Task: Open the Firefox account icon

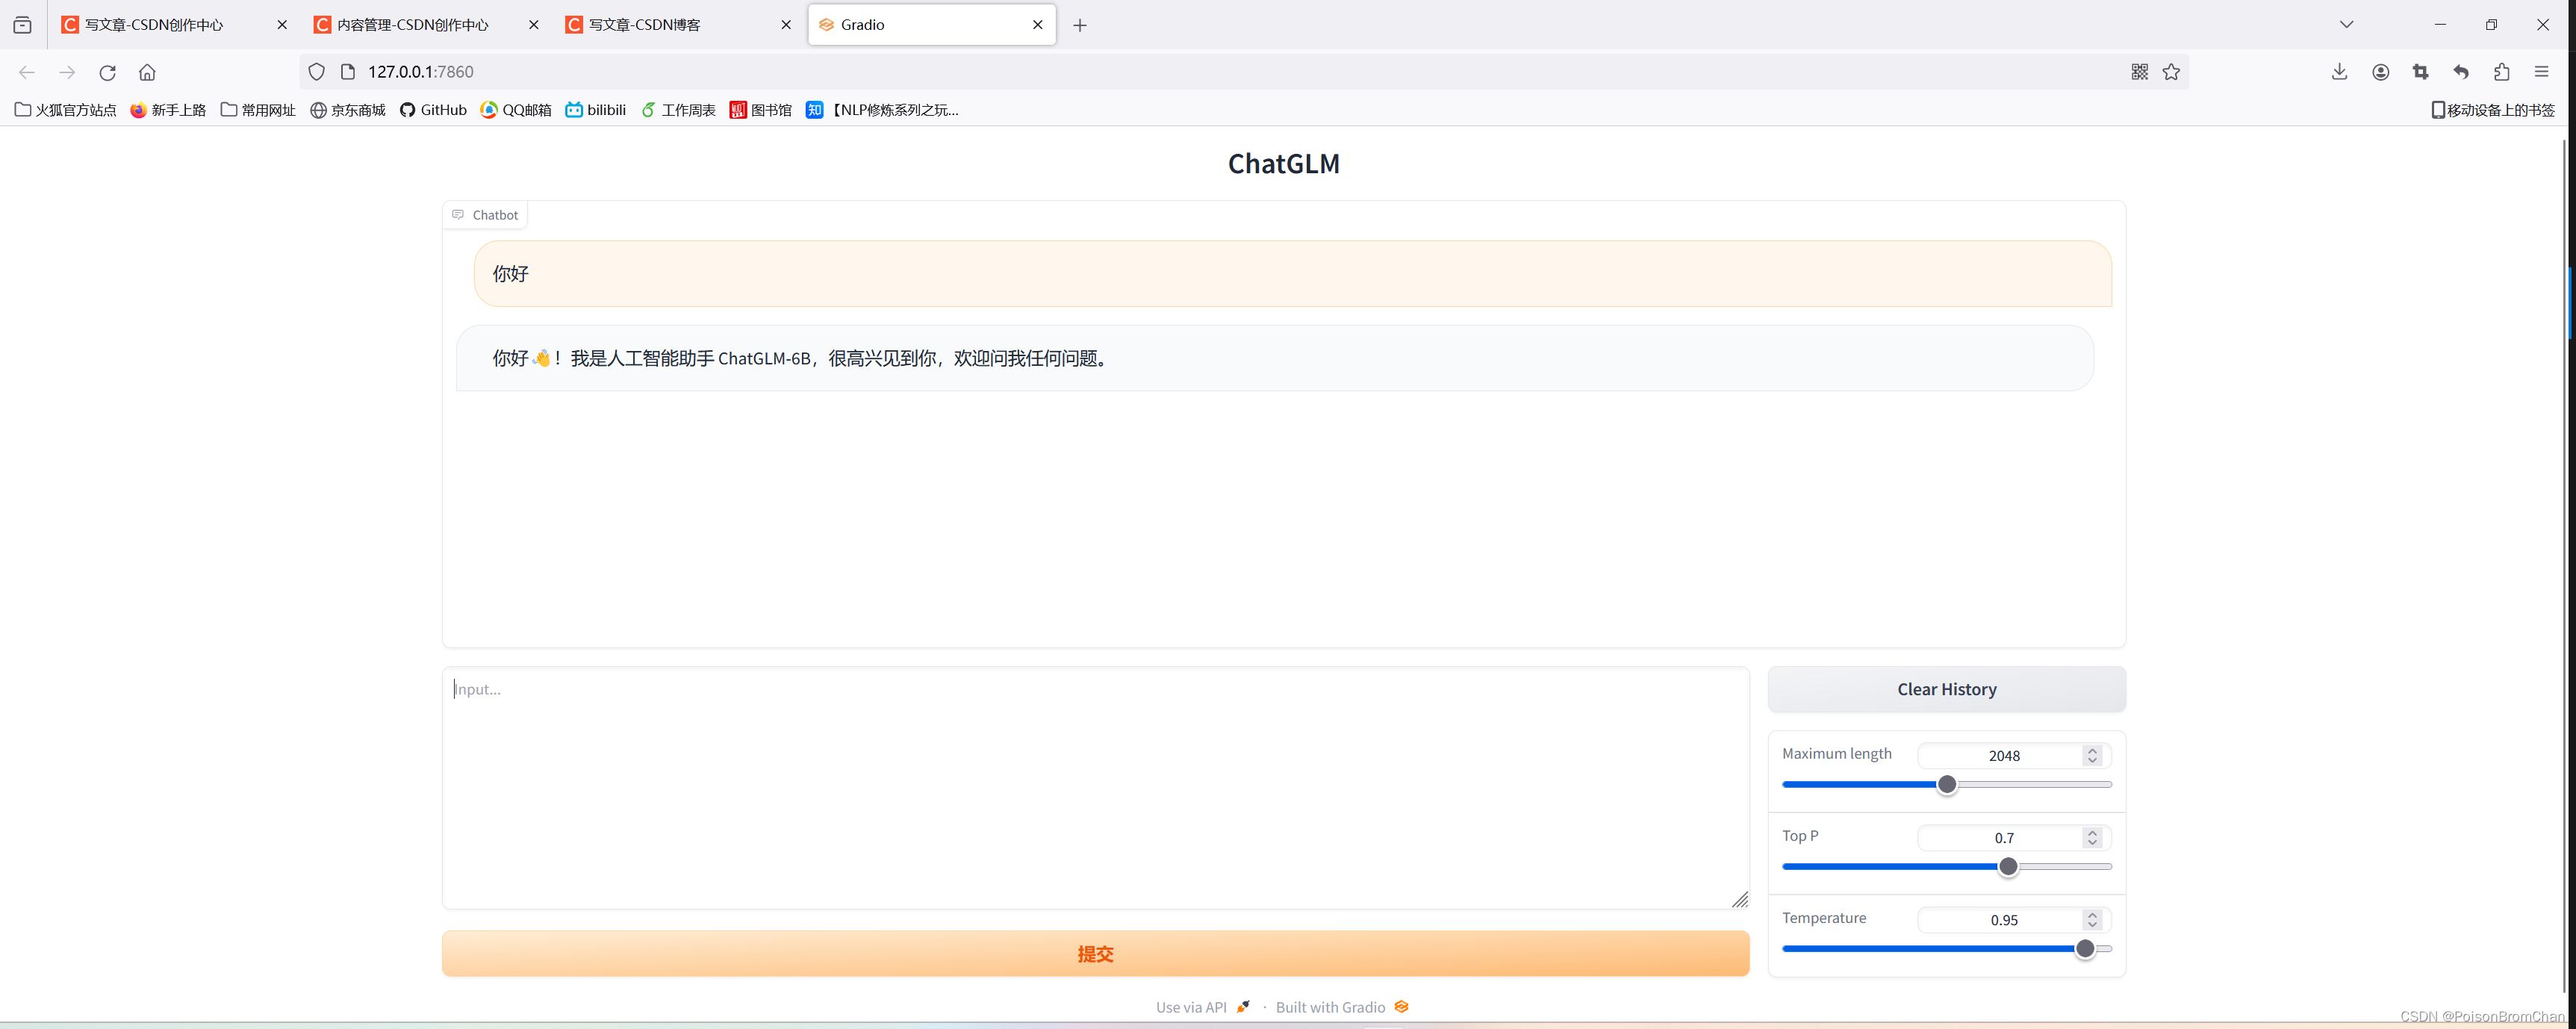Action: tap(2380, 72)
